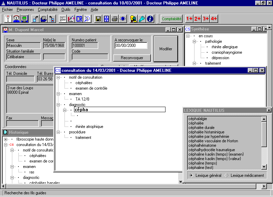
Task: Click the blue tiled windows icon
Action: tap(106, 19)
